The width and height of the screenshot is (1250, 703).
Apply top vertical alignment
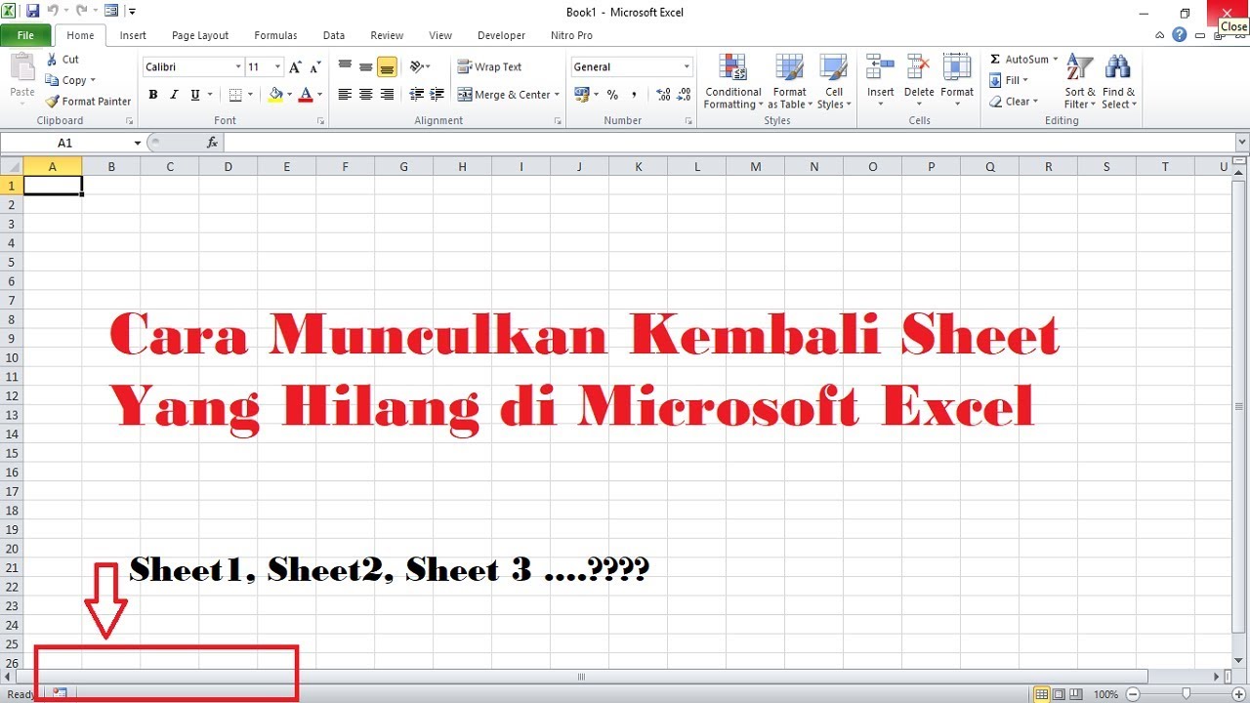[345, 66]
